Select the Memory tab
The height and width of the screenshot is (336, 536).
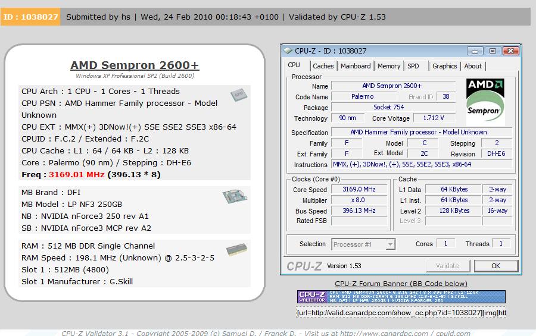tap(389, 66)
